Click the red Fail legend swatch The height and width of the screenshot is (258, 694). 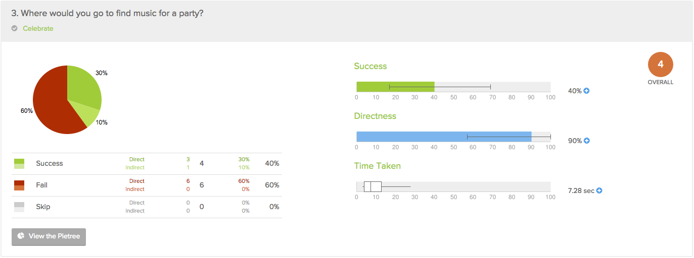click(19, 185)
